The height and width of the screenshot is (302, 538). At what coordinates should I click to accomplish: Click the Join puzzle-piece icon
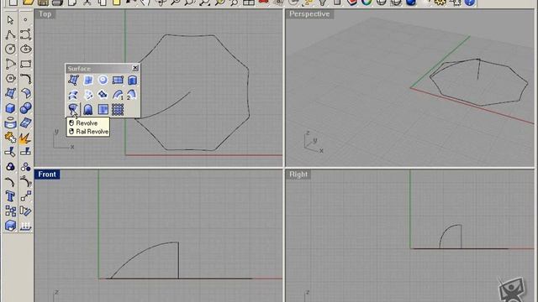click(x=10, y=138)
